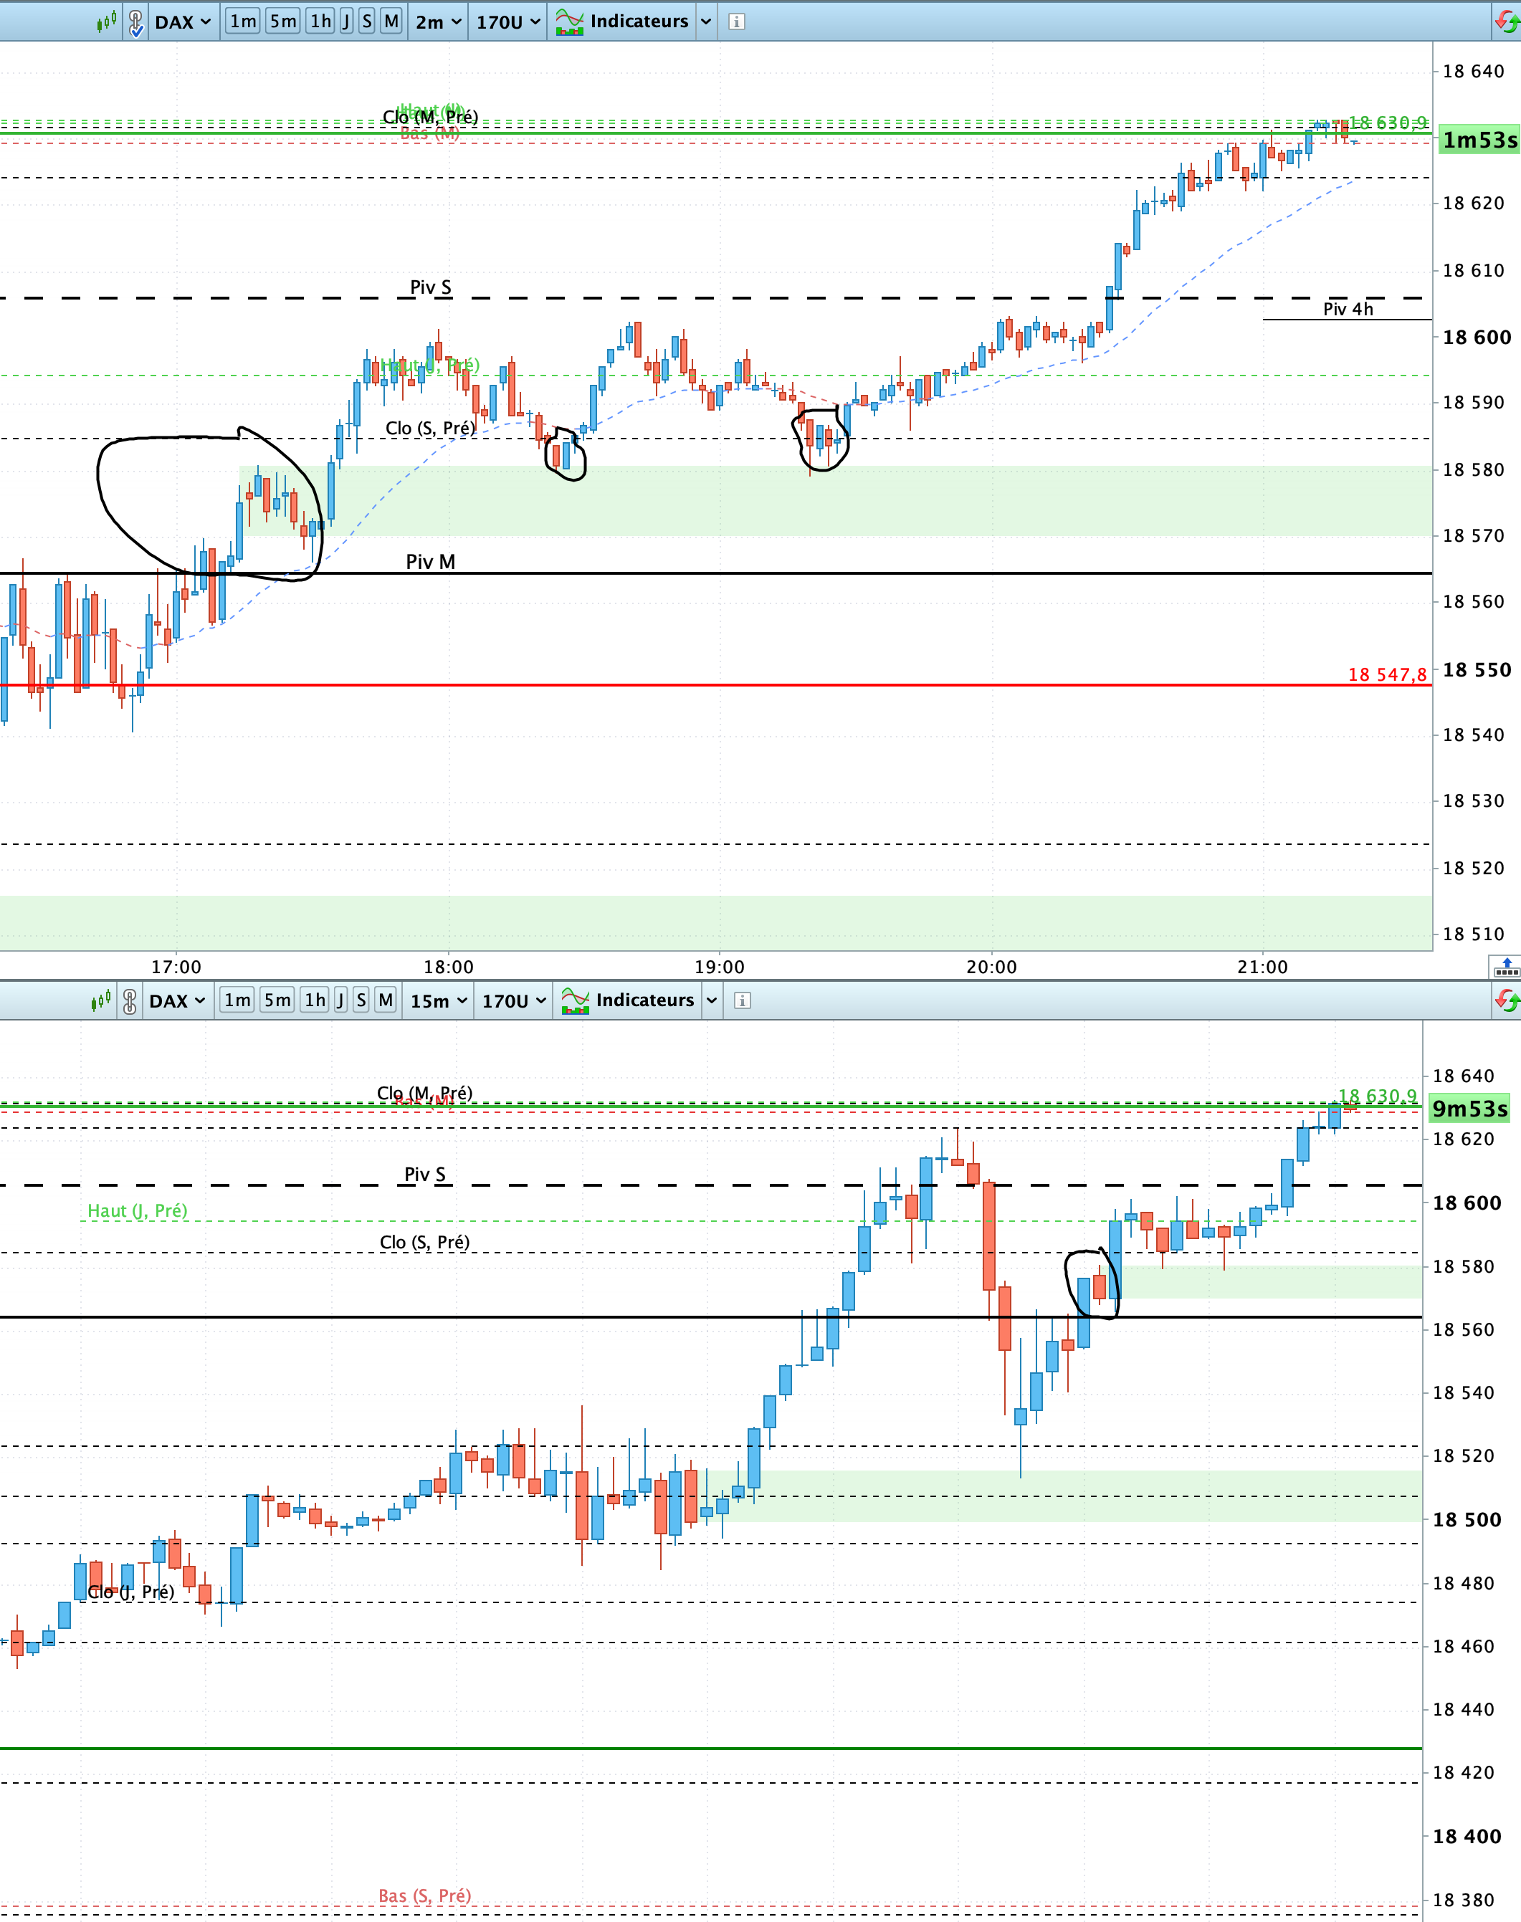
Task: Switch bottom chart to M monthly timeframe
Action: pyautogui.click(x=386, y=1000)
